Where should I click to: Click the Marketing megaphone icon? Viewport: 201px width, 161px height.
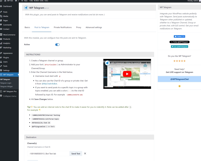coord(1,48)
